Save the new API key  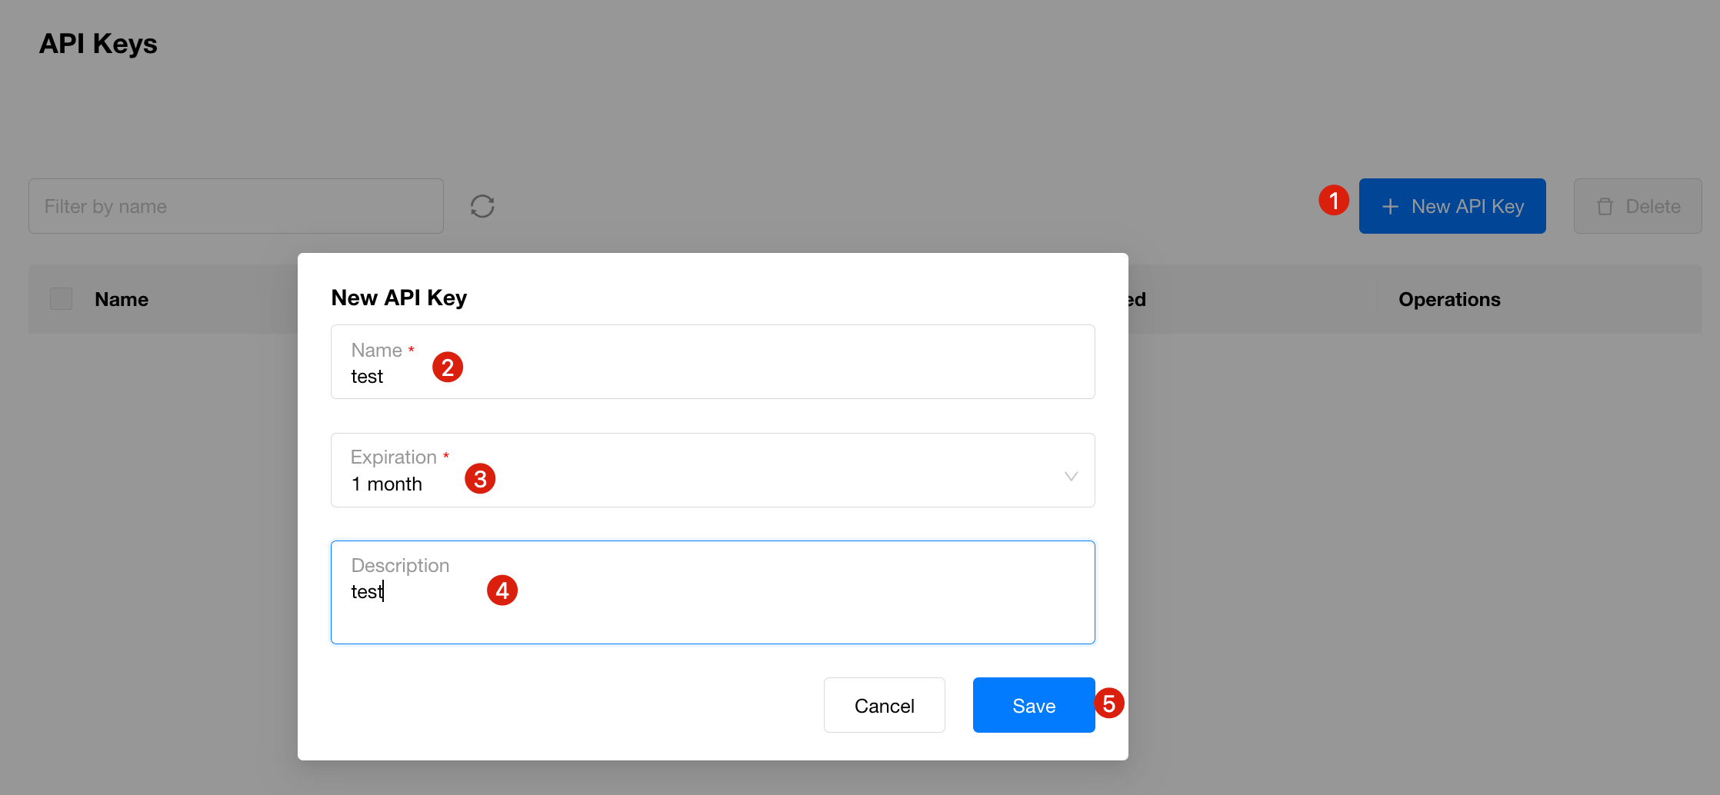(1033, 706)
